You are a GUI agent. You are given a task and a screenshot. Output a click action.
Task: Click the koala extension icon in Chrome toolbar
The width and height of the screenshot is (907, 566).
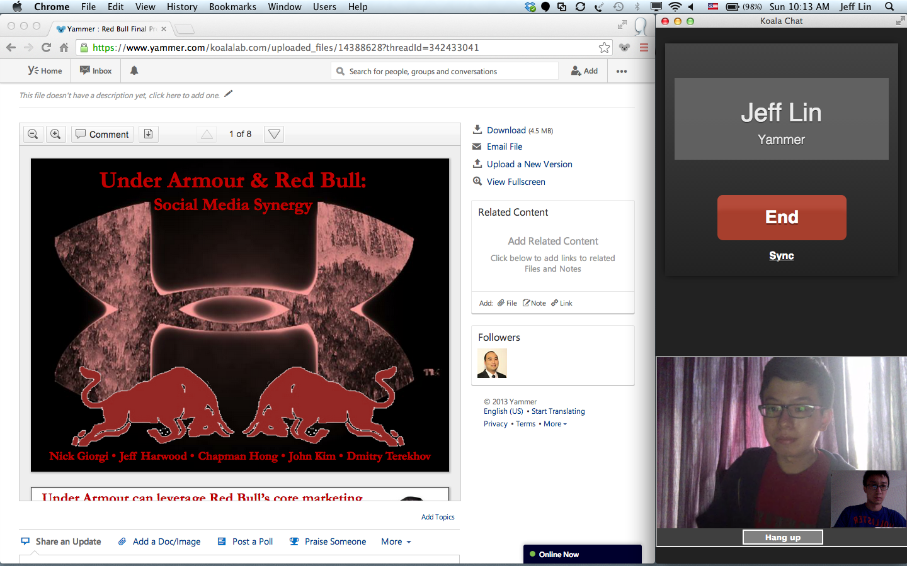point(624,48)
